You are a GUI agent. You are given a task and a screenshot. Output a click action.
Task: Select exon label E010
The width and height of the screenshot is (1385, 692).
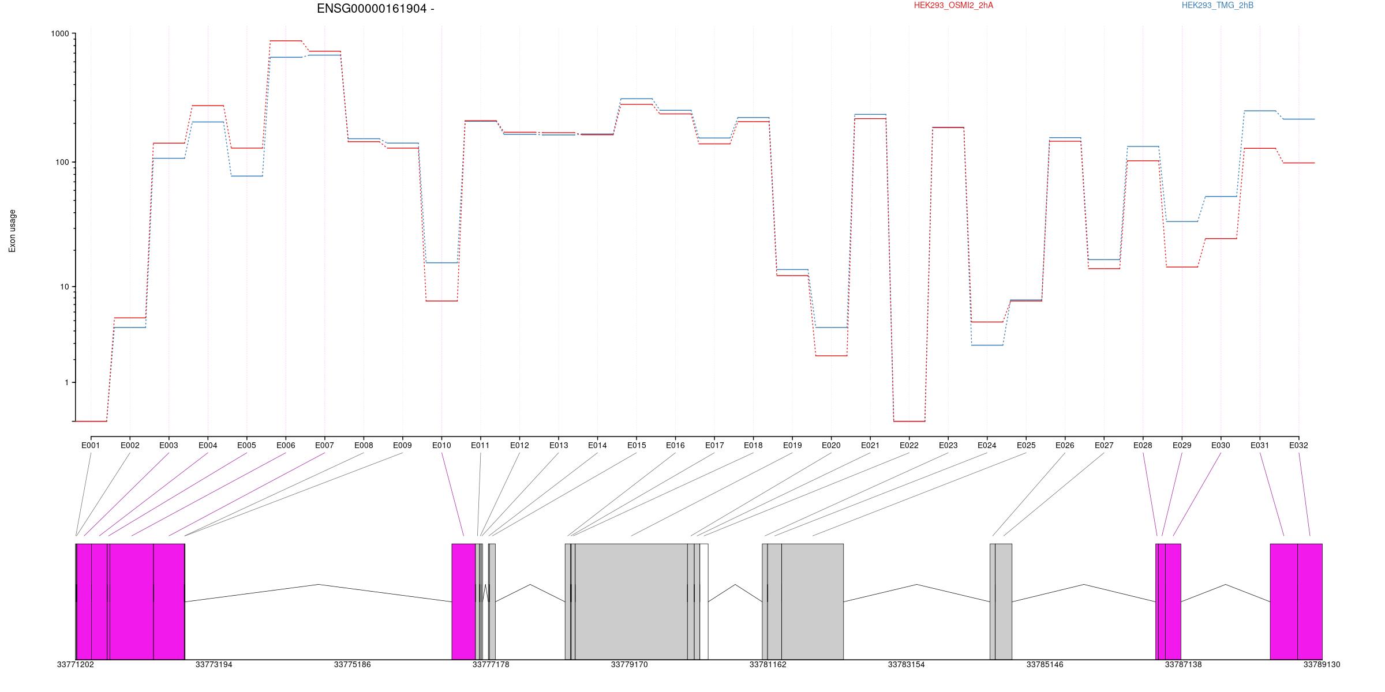pyautogui.click(x=441, y=445)
